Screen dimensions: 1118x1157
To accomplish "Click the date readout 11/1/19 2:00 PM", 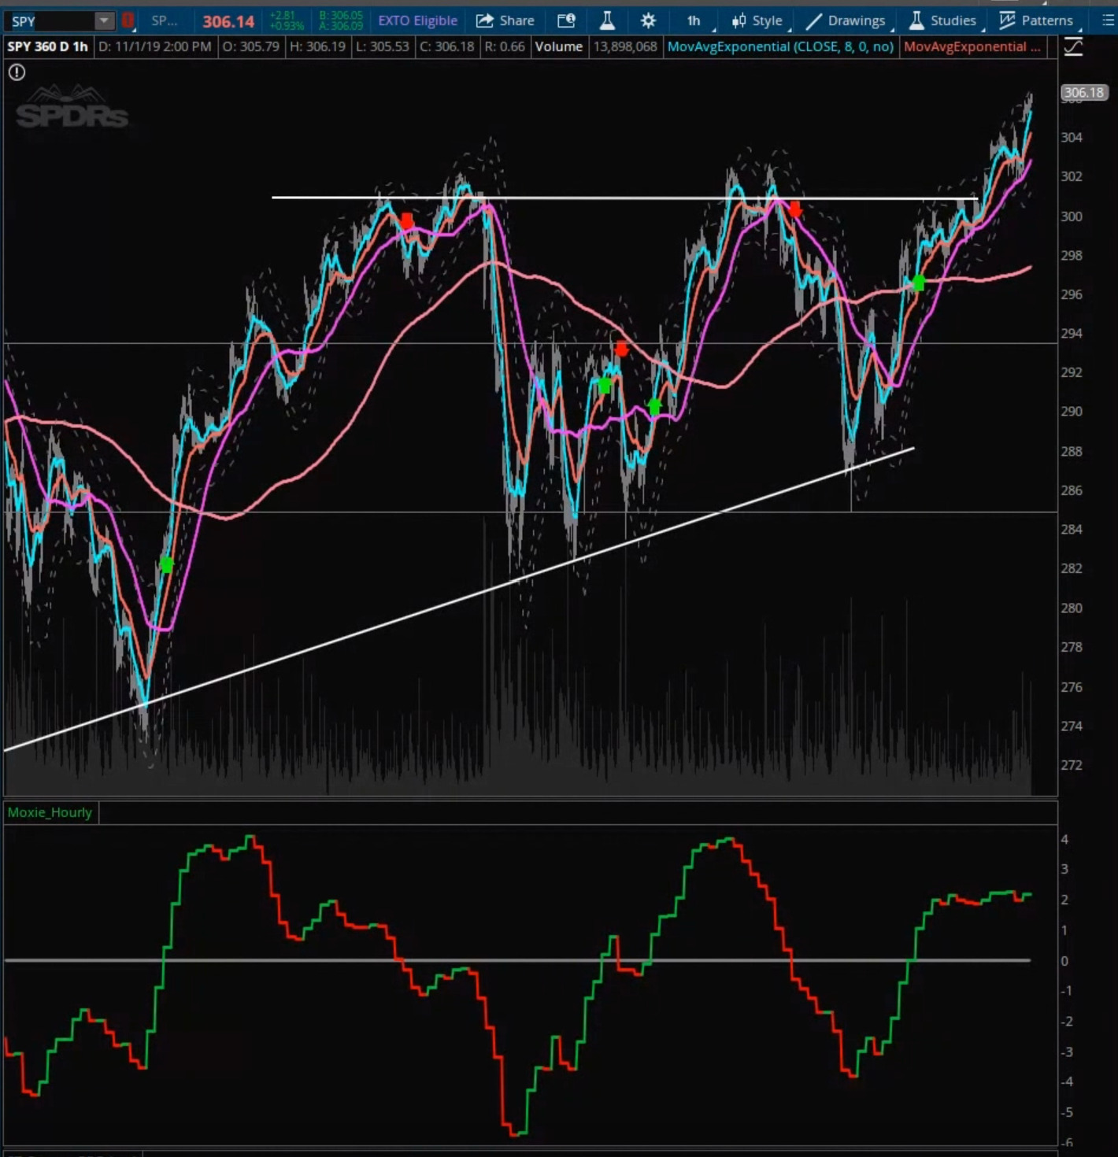I will pos(155,47).
